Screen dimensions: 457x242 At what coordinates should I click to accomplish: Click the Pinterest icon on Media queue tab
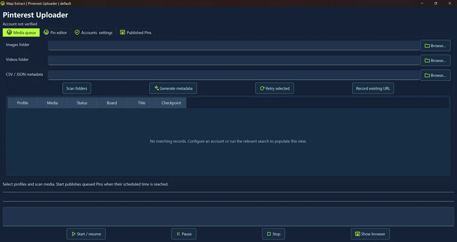[x=9, y=32]
